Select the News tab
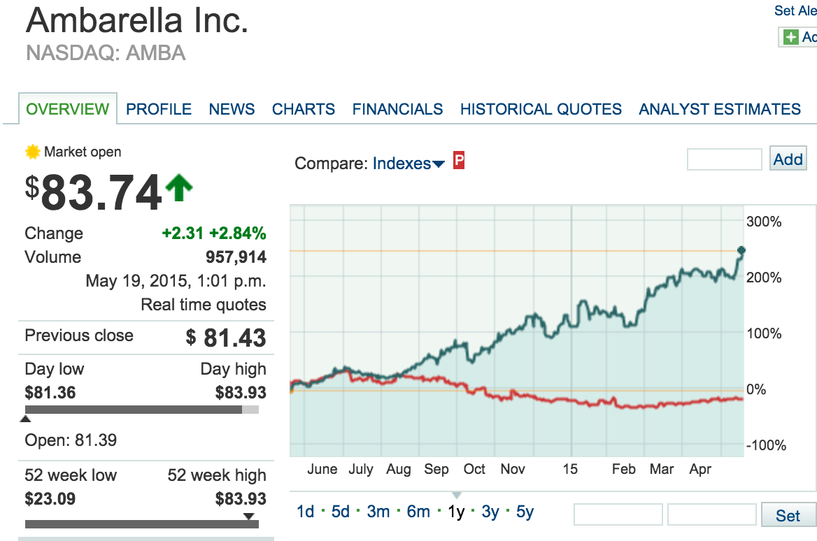This screenshot has height=541, width=817. pyautogui.click(x=232, y=109)
